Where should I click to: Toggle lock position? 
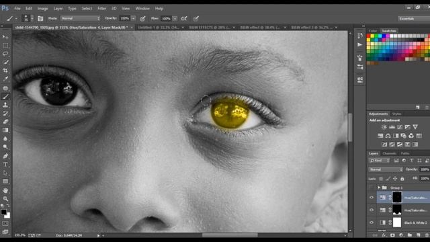[395, 179]
